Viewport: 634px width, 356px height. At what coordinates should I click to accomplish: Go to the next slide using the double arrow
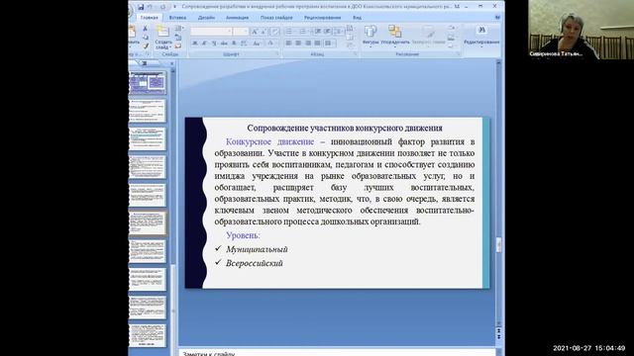point(498,336)
